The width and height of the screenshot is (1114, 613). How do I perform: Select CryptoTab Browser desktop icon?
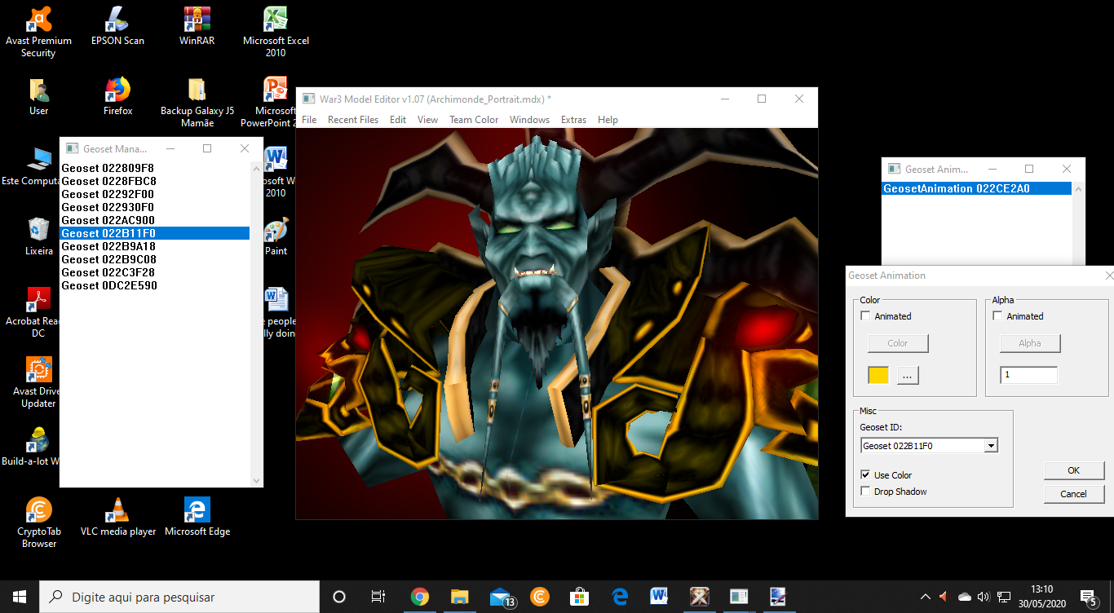pyautogui.click(x=38, y=523)
